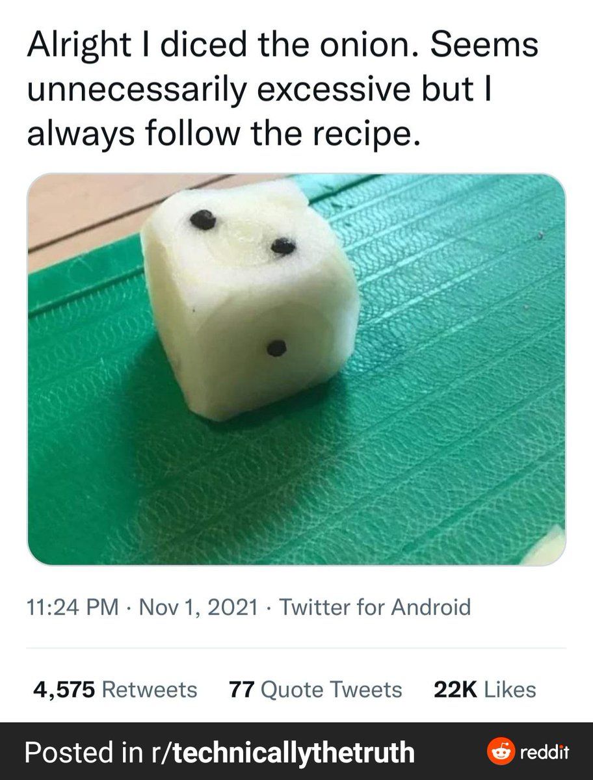Click the single black dot on the dice's front face
Image resolution: width=593 pixels, height=780 pixels.
coord(276,348)
